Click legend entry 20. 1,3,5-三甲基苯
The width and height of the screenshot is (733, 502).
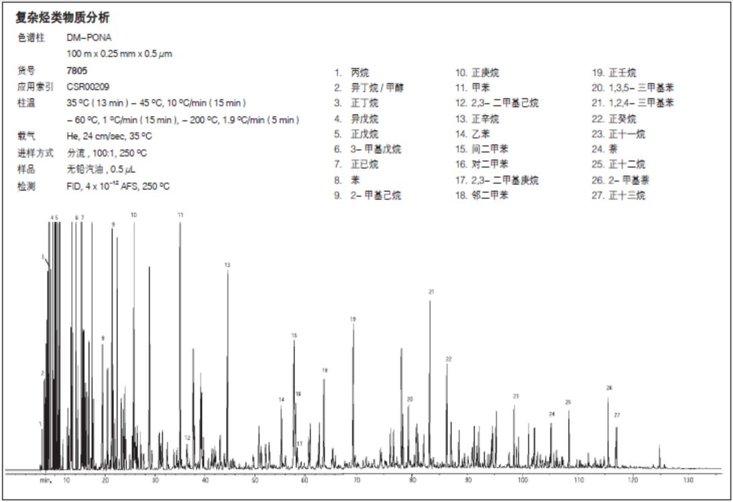tap(633, 88)
